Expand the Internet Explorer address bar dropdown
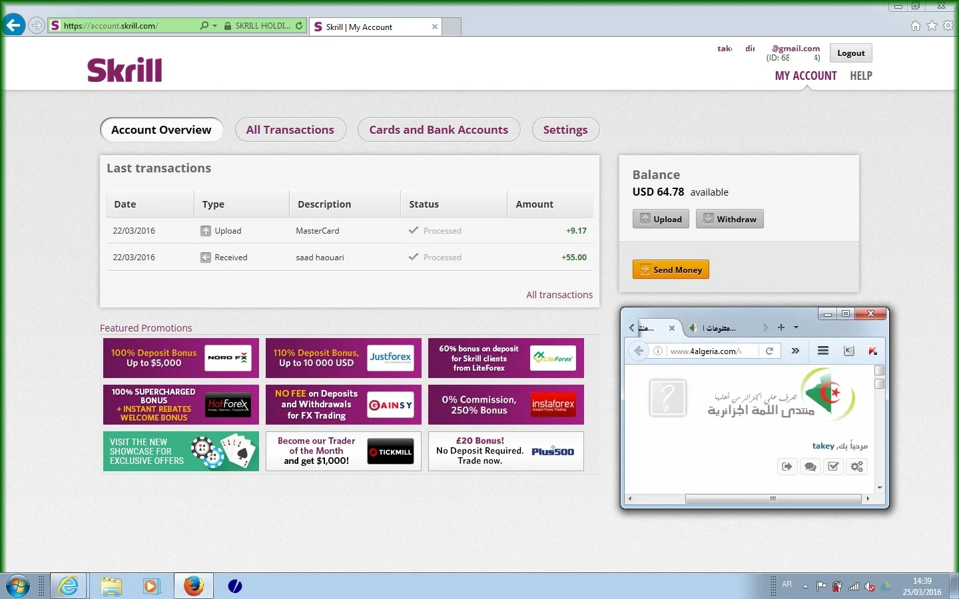Viewport: 959px width, 599px height. click(214, 26)
